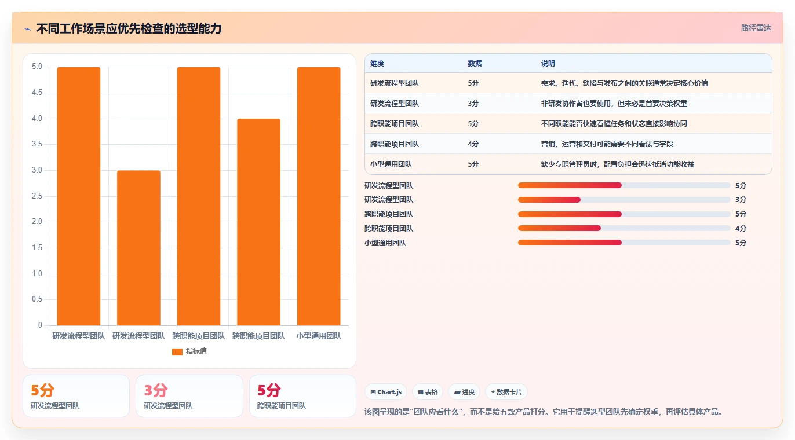Open the 5分 跨职能项目团队 data card
795x440 pixels.
302,396
